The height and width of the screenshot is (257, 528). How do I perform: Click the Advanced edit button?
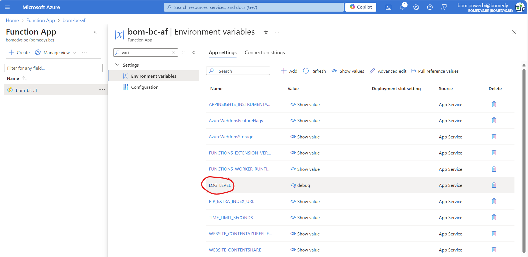click(388, 71)
